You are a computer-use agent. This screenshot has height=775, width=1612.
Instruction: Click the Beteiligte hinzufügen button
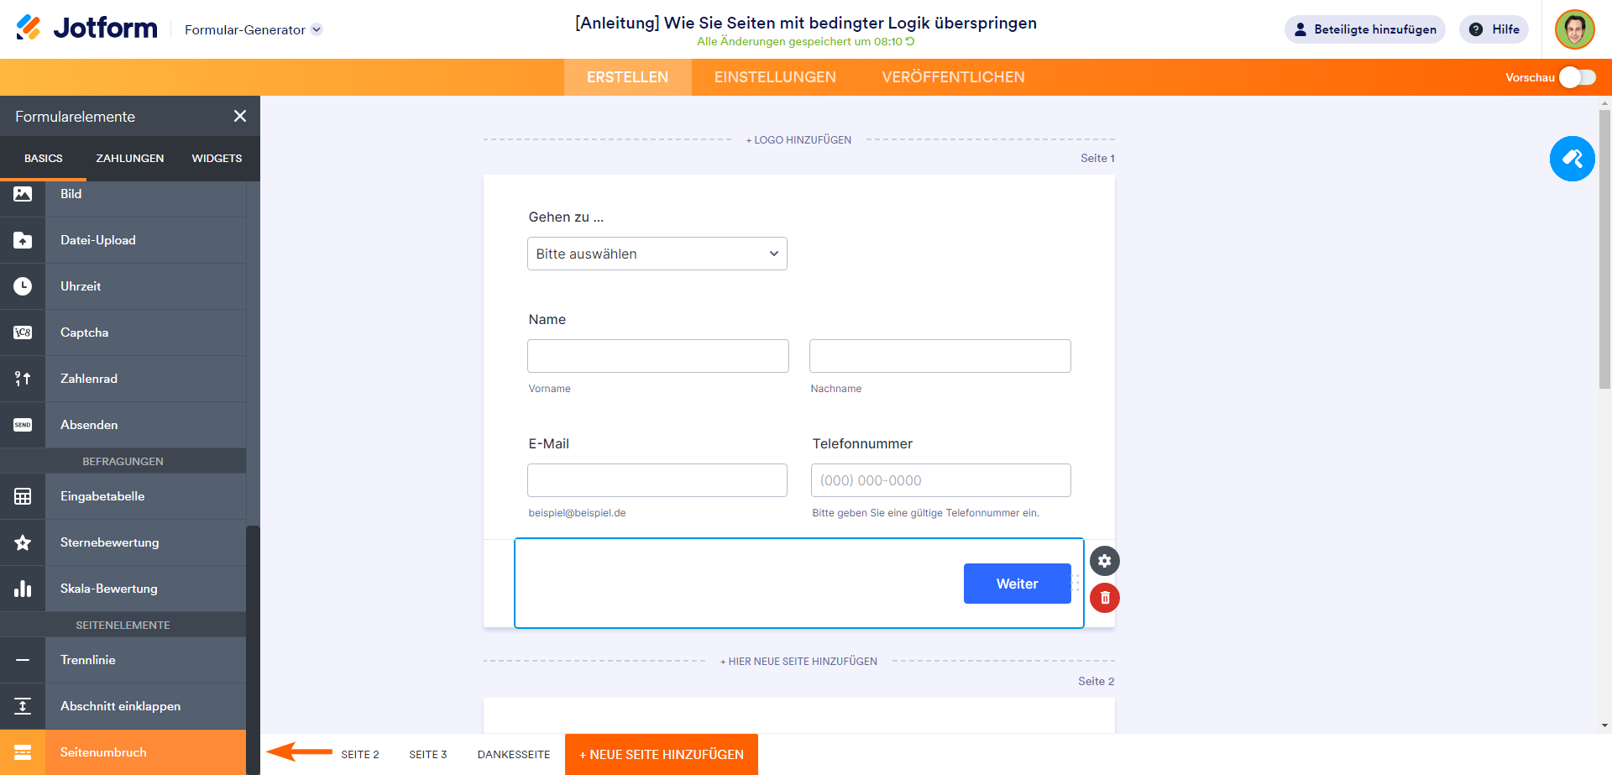(x=1364, y=29)
